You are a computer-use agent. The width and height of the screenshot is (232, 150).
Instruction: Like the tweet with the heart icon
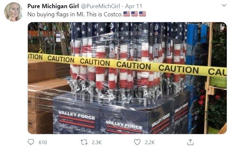[x=137, y=142]
